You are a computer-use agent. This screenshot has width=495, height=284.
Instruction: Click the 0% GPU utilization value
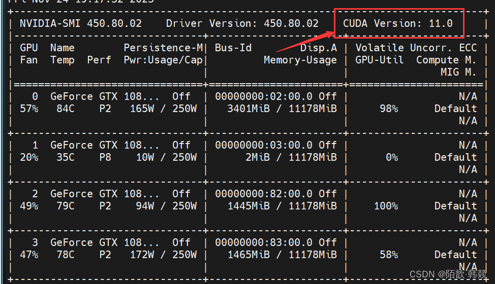pyautogui.click(x=392, y=157)
